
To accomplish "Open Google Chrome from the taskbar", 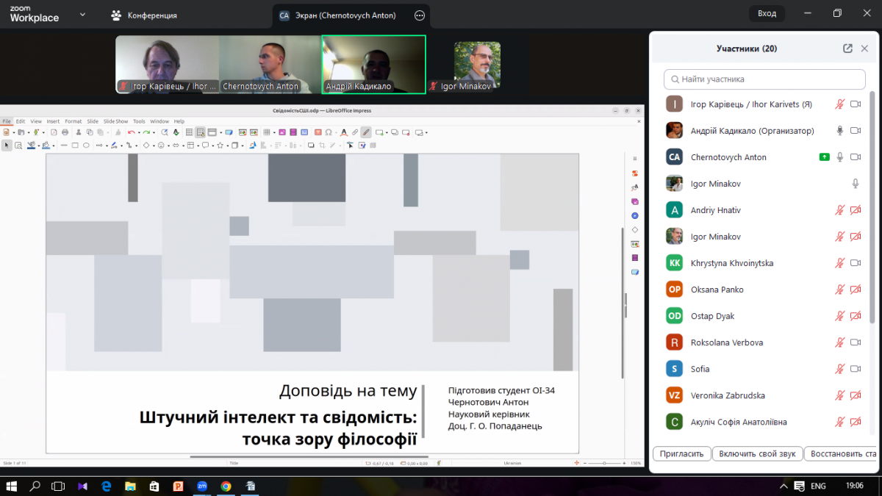I will click(x=226, y=486).
